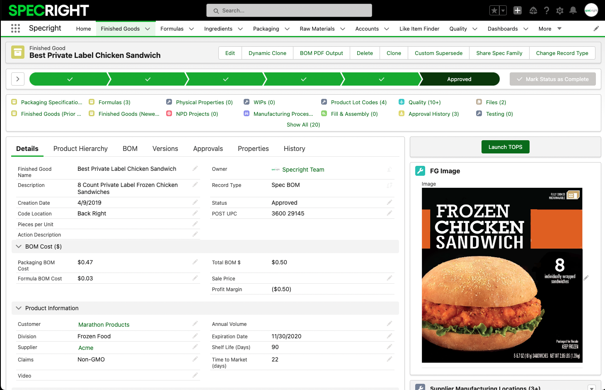Click the pencil icon beside Description
This screenshot has height=390, width=605.
(195, 184)
